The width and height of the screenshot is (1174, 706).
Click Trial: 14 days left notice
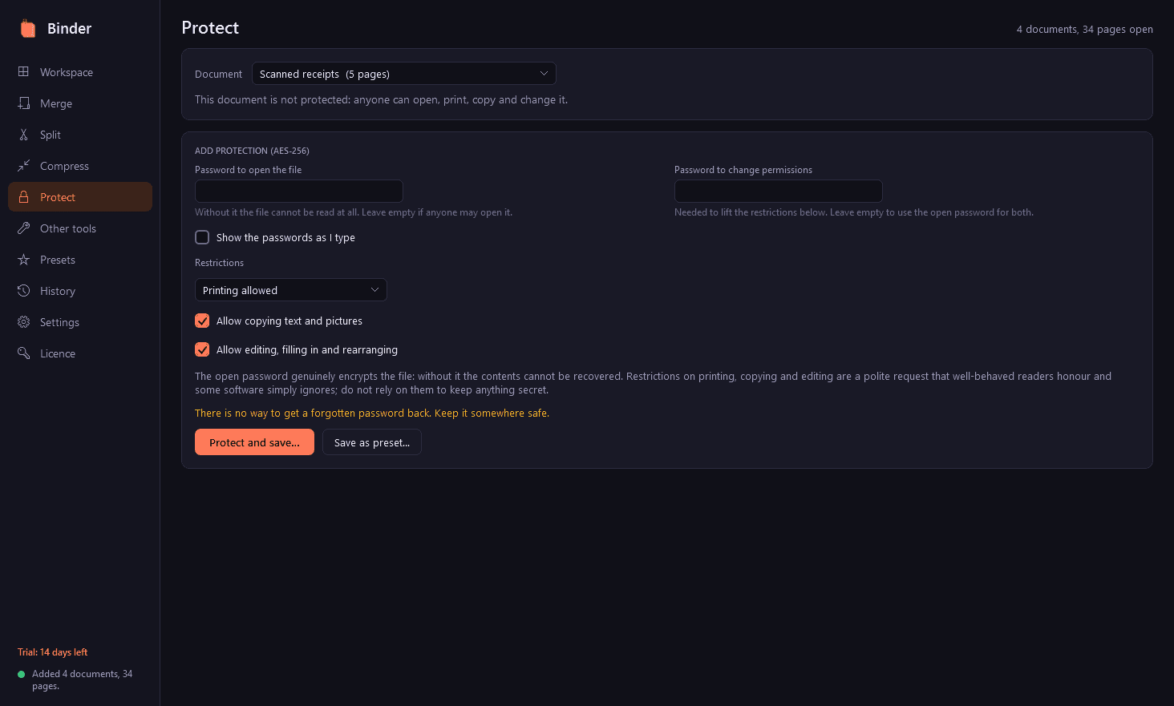pos(53,652)
